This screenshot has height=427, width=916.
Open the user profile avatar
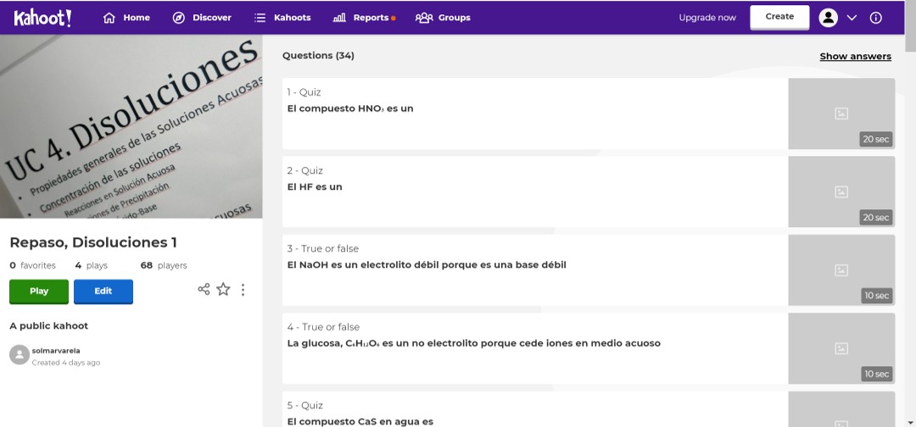tap(829, 18)
